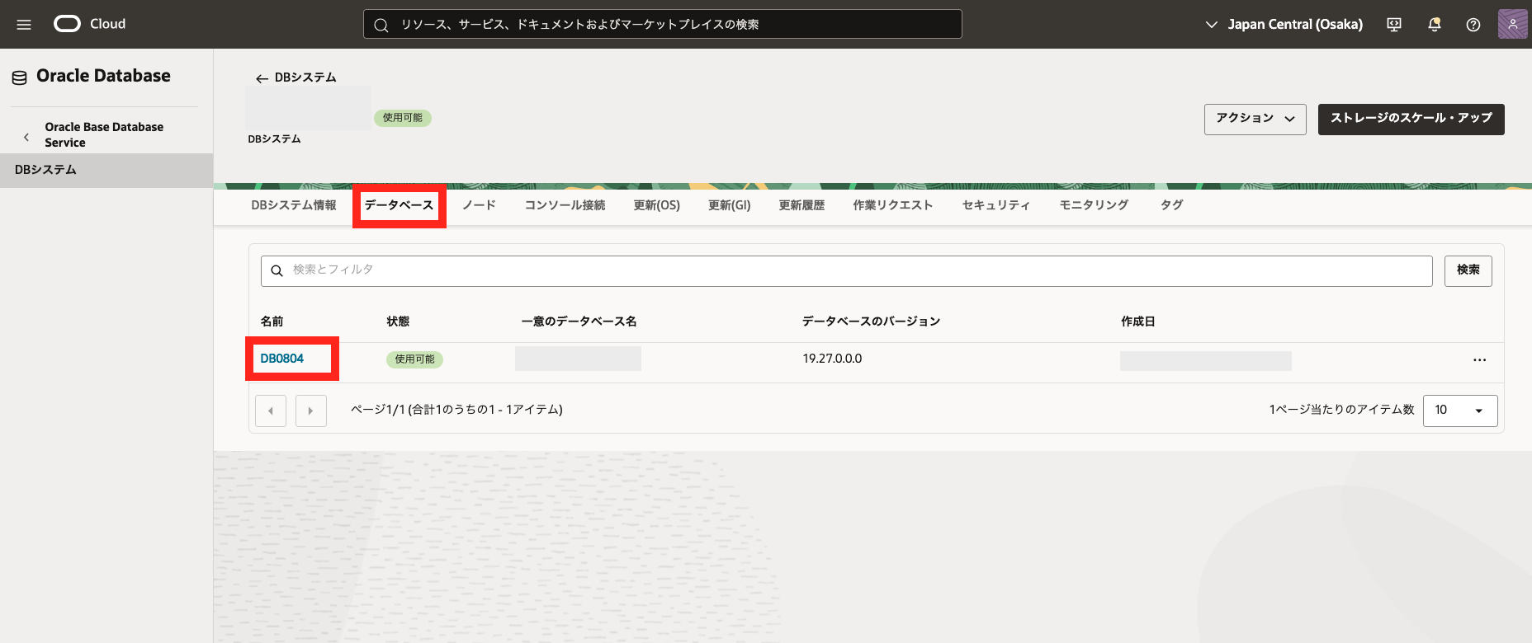Switch to the ノード tab
The width and height of the screenshot is (1532, 643).
(x=479, y=205)
